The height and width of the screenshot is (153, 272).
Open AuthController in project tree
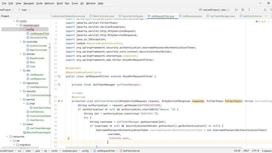pyautogui.click(x=38, y=46)
